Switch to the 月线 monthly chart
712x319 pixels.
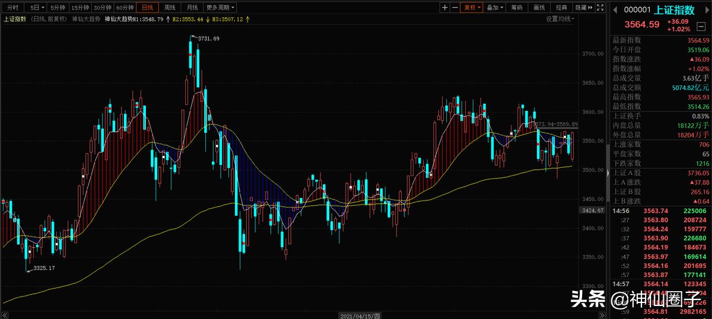(x=192, y=8)
